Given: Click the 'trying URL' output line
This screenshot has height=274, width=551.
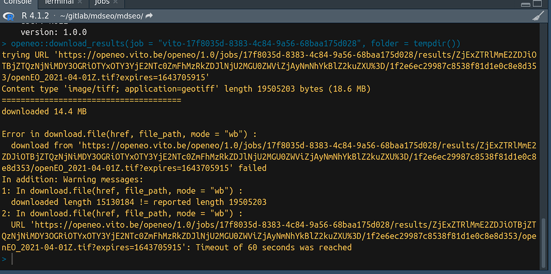Looking at the screenshot, I should point(269,66).
